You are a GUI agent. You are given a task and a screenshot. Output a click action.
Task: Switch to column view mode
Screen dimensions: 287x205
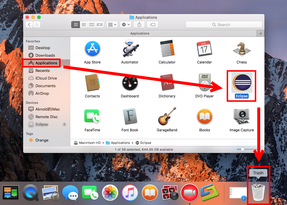pos(91,25)
